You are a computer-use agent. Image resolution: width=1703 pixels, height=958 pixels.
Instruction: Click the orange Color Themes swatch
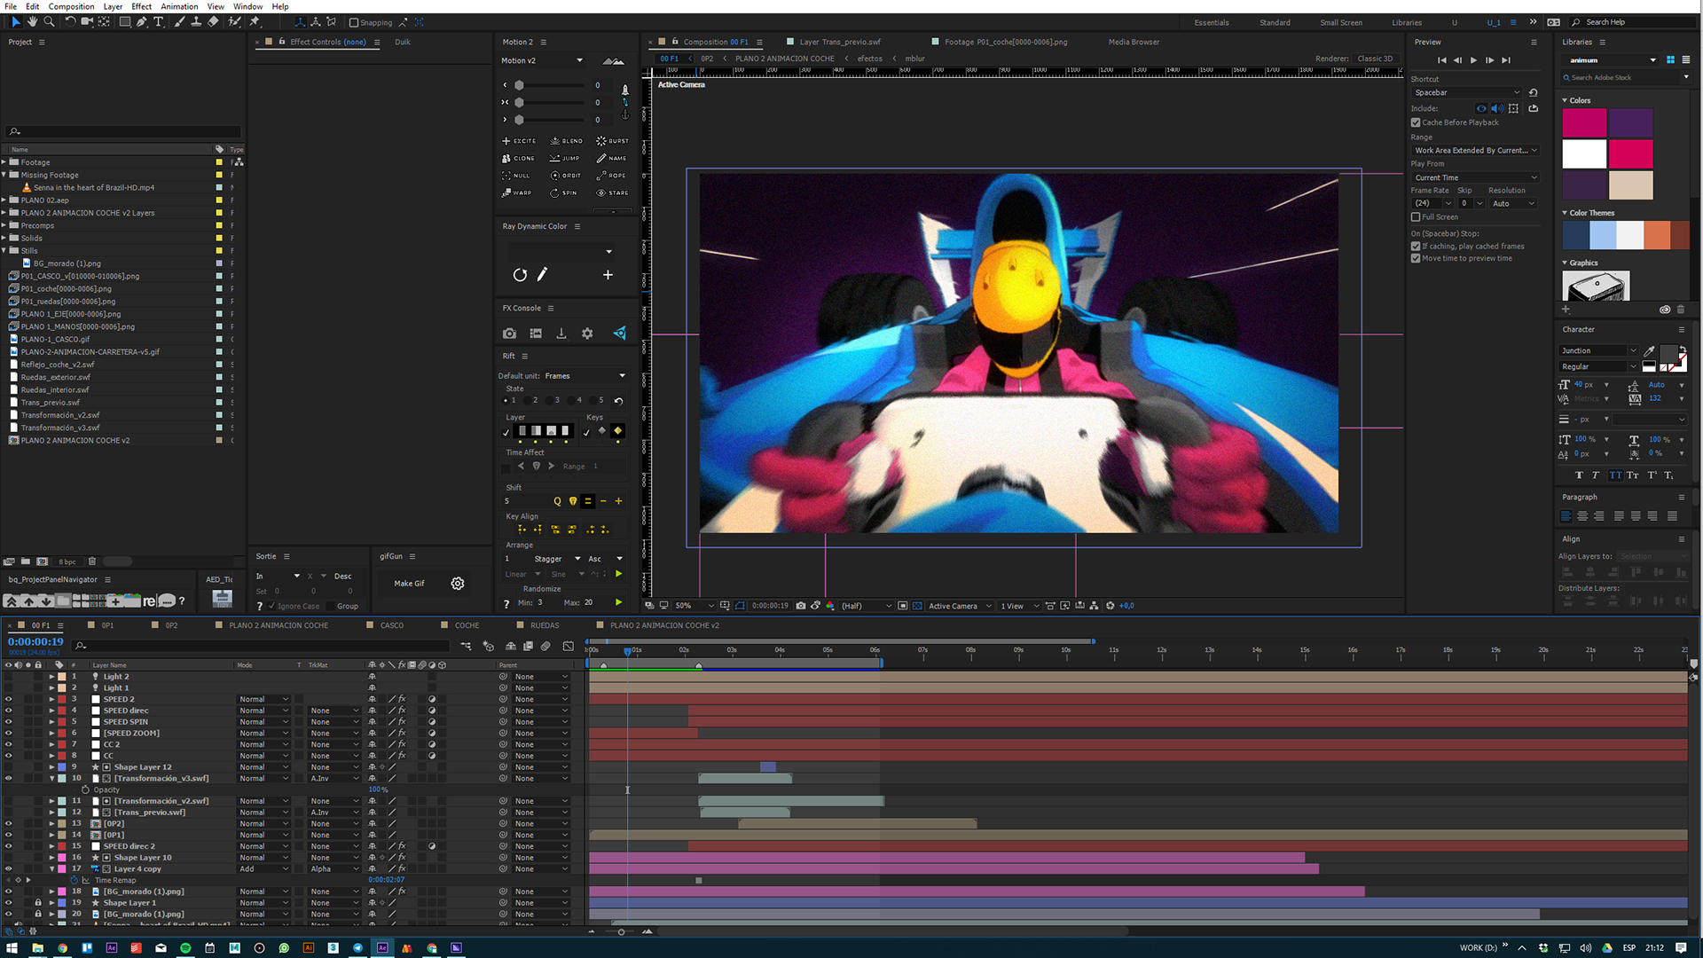coord(1657,235)
